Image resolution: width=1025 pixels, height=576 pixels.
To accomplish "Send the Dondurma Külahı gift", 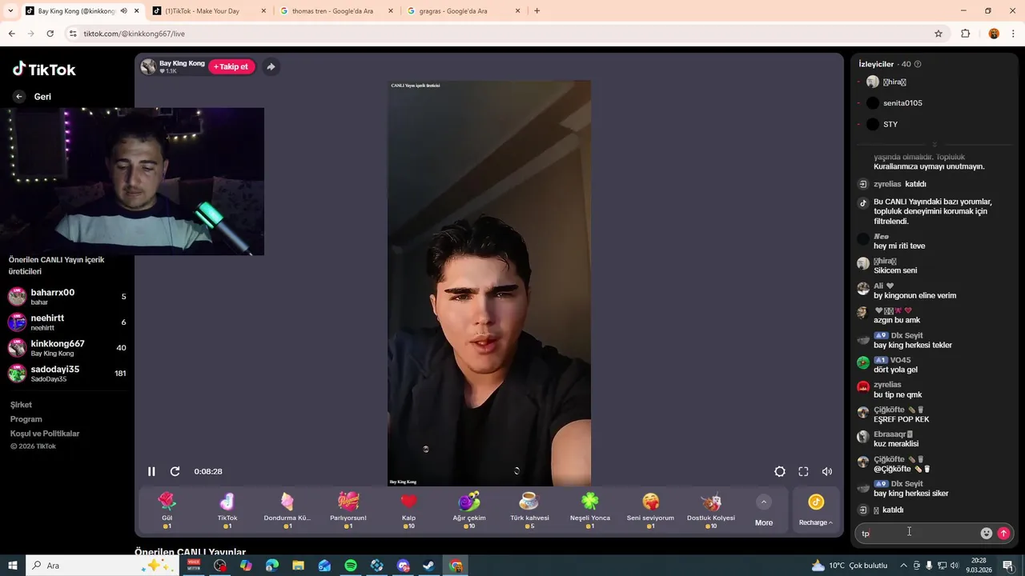I will click(x=287, y=510).
